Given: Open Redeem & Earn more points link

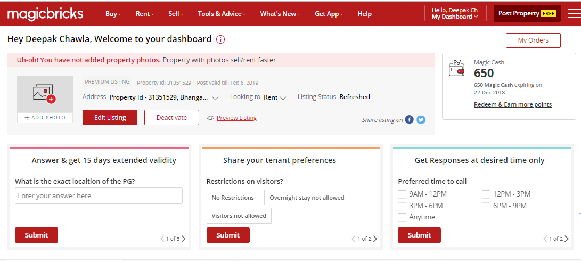Looking at the screenshot, I should click(x=512, y=104).
